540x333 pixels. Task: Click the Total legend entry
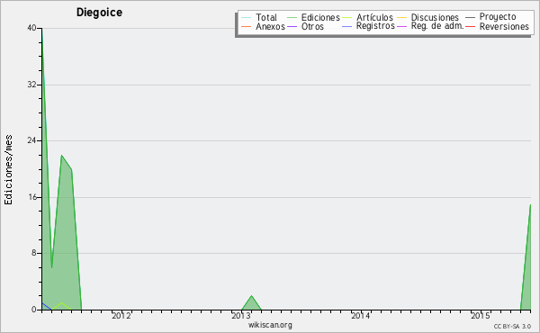pyautogui.click(x=259, y=17)
